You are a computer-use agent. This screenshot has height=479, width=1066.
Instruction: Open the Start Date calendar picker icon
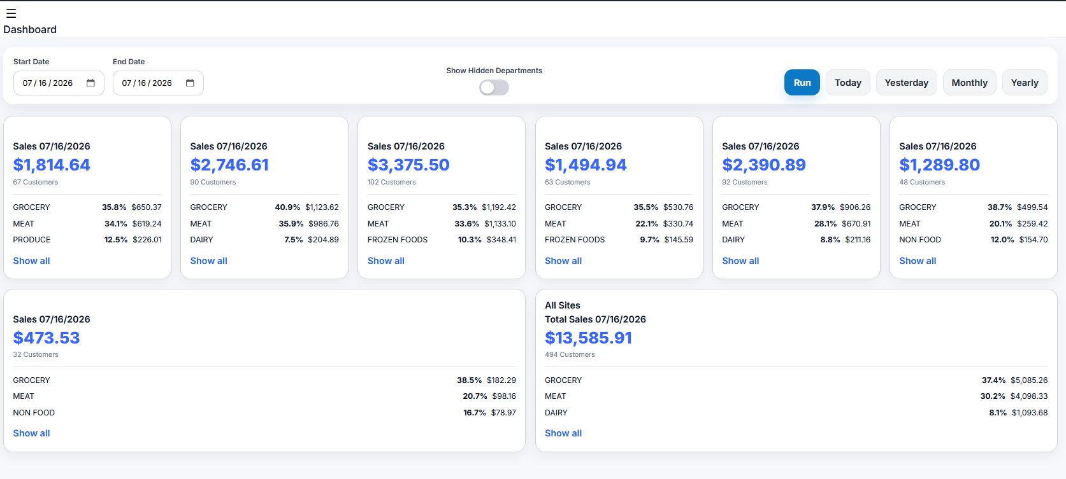tap(90, 83)
